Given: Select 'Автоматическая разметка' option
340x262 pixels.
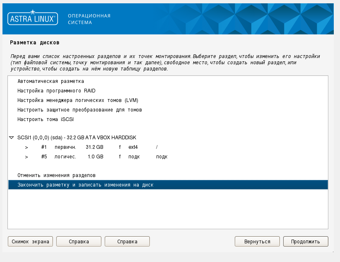Looking at the screenshot, I should click(51, 81).
